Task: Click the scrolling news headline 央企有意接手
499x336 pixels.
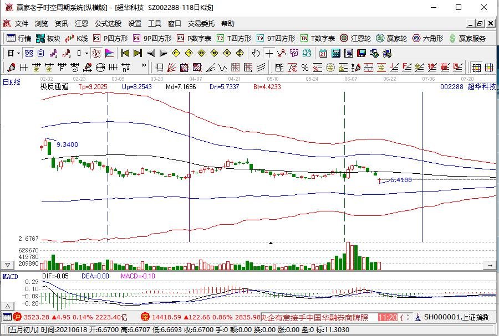Action: click(x=315, y=317)
